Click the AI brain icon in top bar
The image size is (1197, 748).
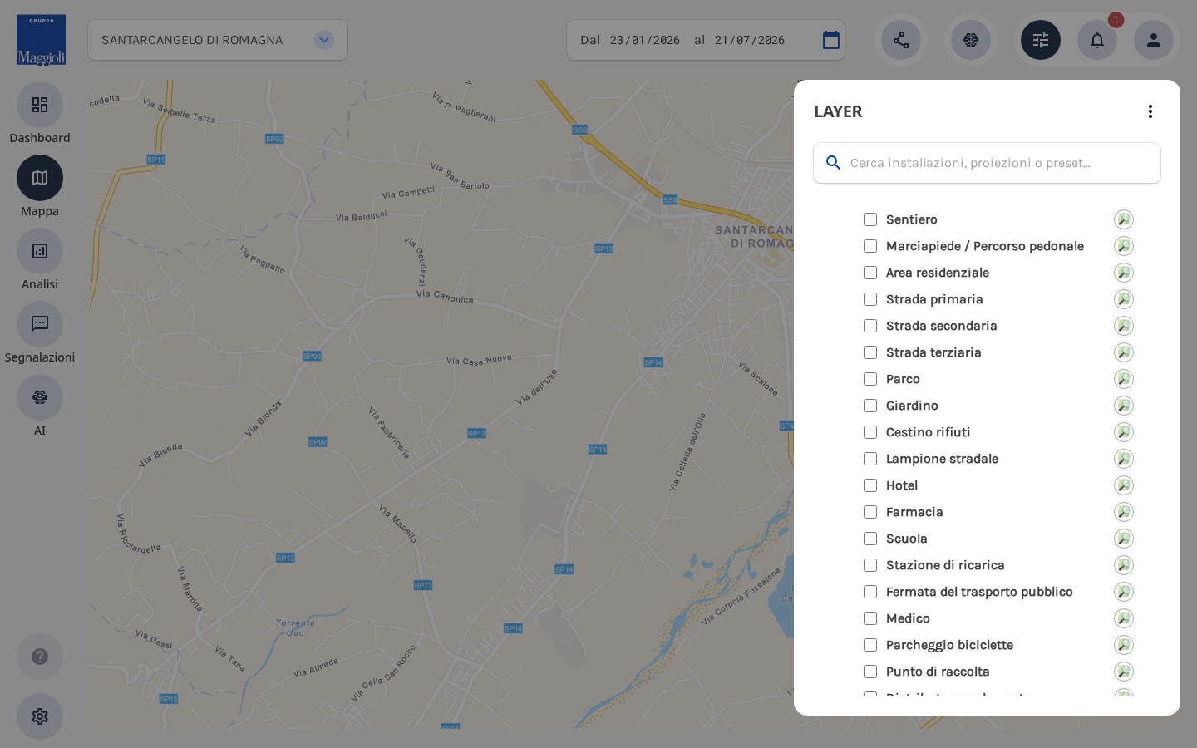971,40
